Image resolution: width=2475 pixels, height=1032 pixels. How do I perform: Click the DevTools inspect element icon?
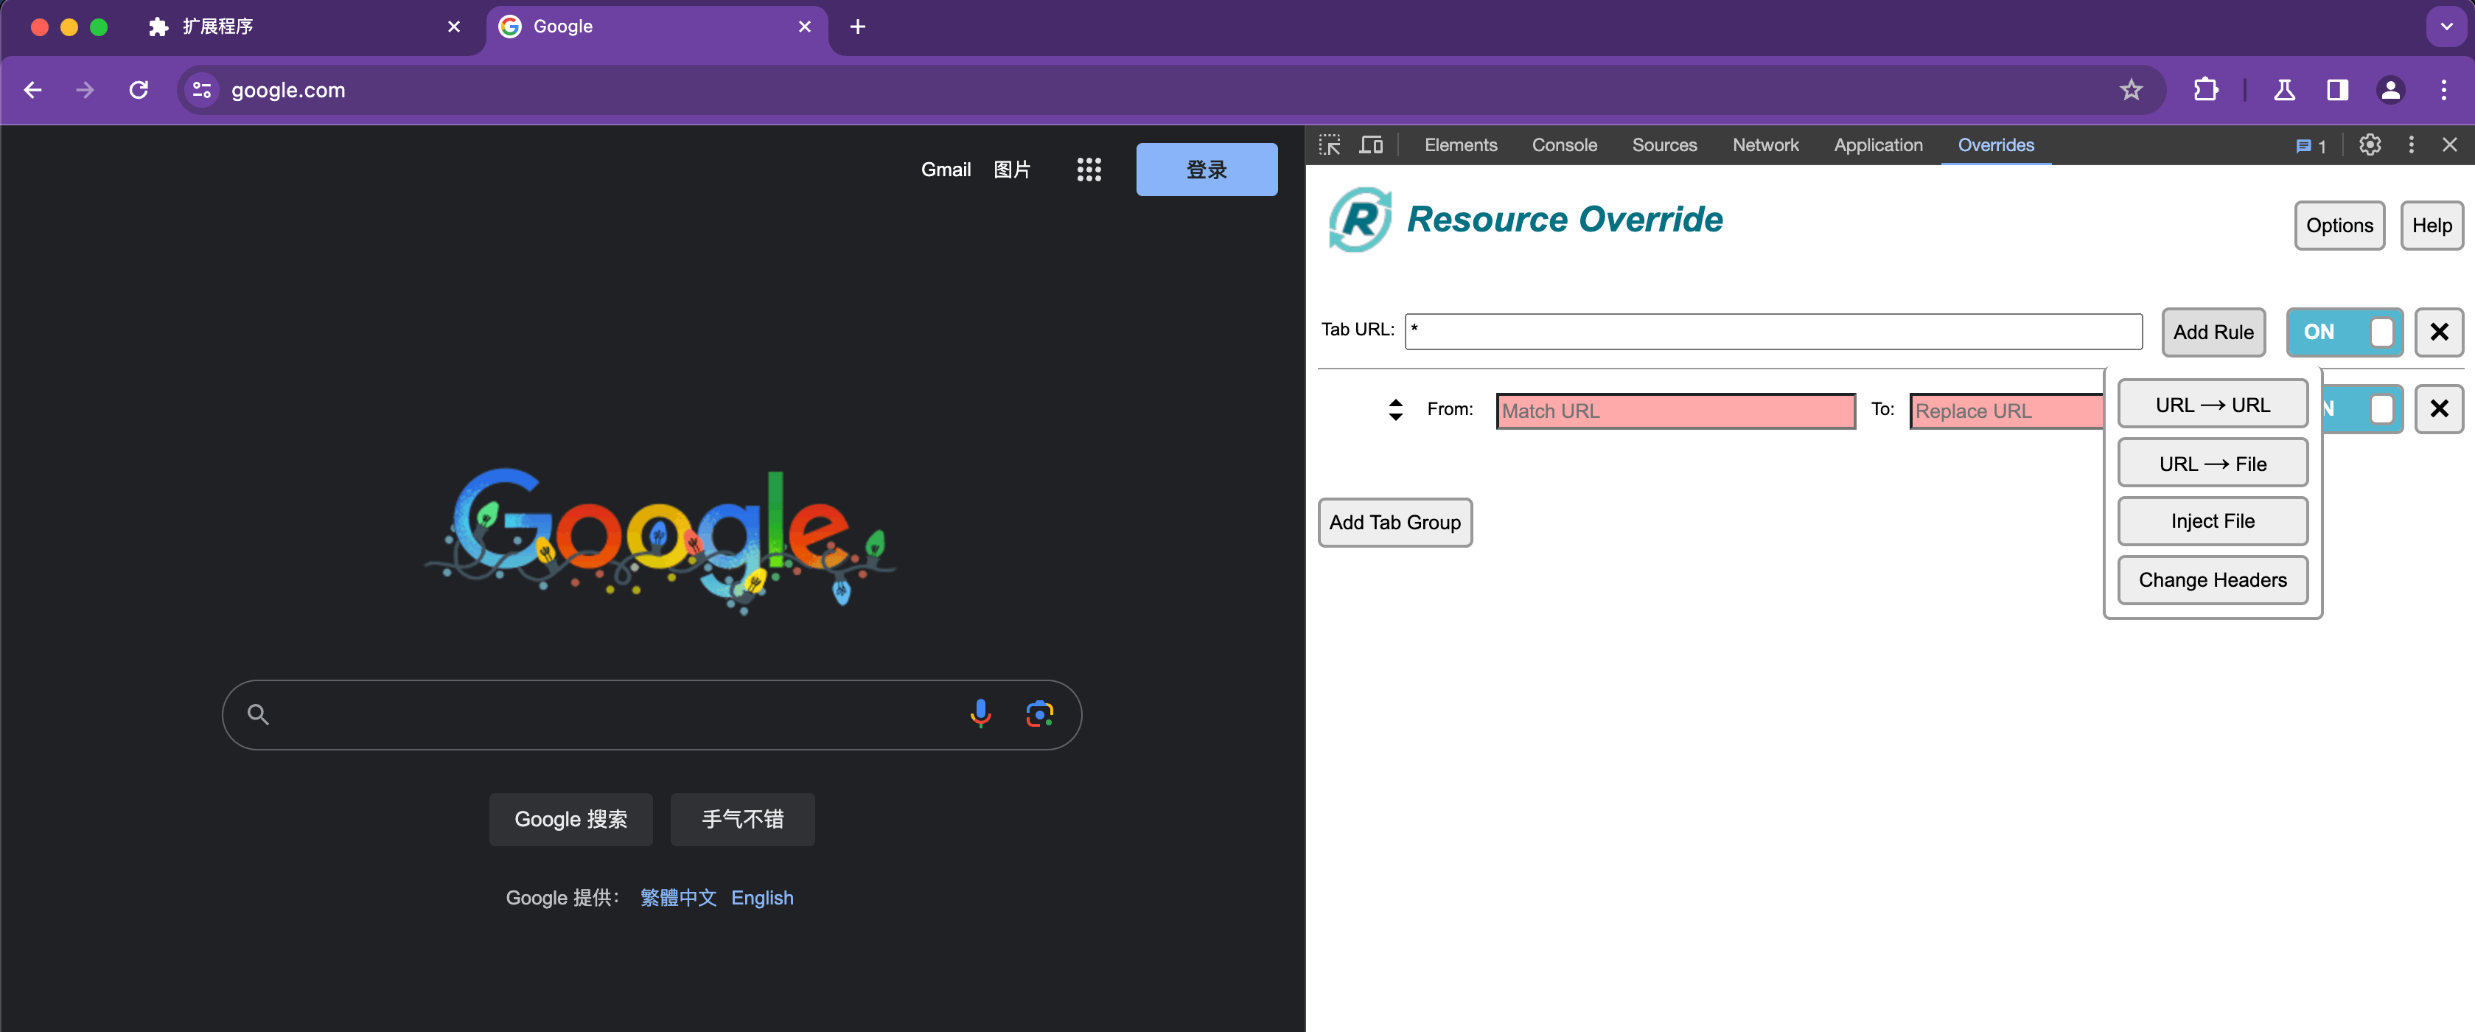coord(1330,145)
